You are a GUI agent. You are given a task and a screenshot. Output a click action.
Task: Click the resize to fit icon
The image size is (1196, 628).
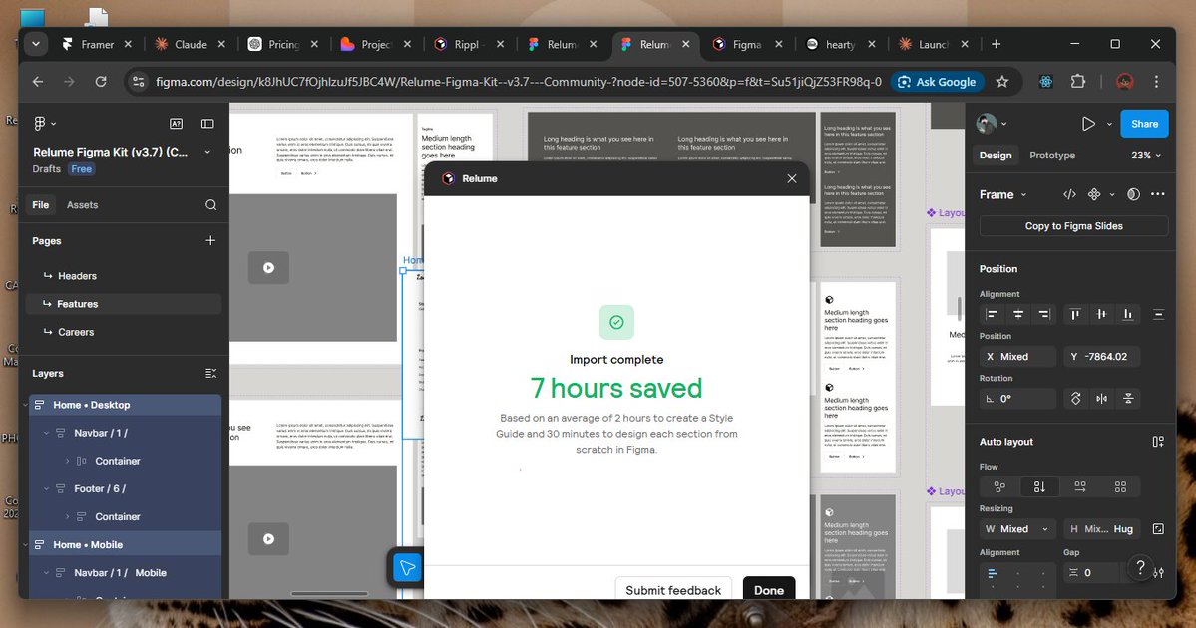click(1158, 529)
